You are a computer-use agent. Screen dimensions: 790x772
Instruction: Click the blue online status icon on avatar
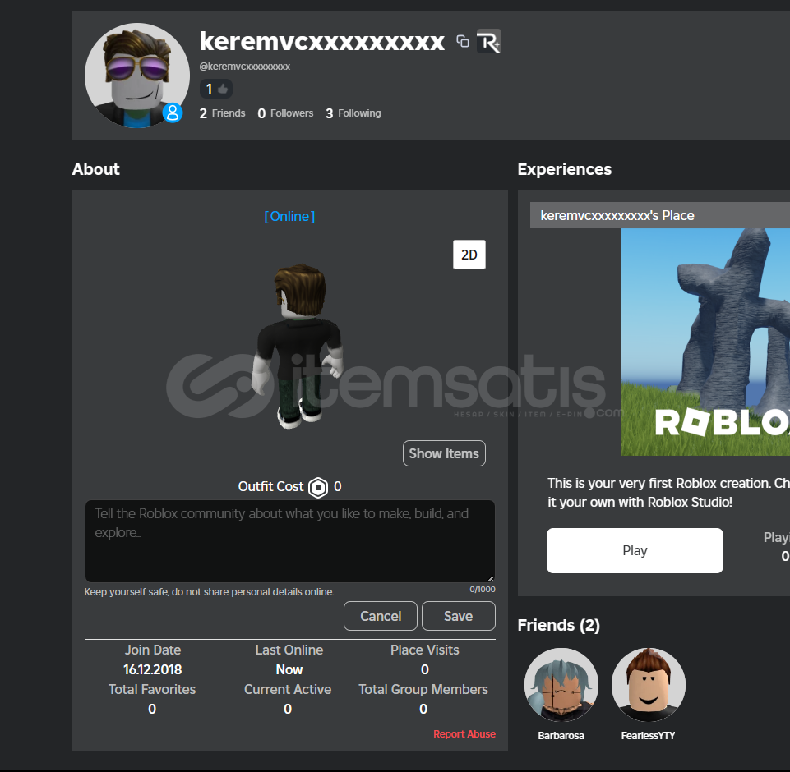pos(173,113)
